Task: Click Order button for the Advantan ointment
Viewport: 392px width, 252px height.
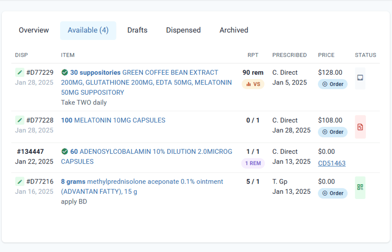Action: tap(333, 193)
